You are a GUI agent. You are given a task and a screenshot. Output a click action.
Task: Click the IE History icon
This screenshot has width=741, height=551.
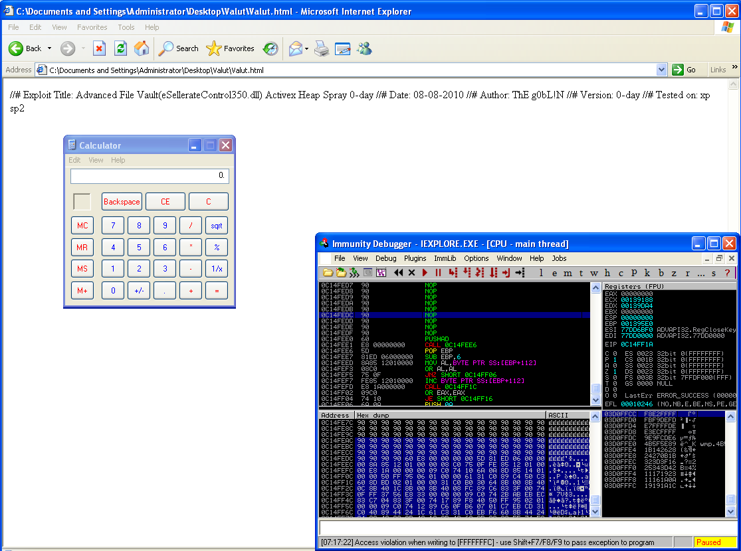270,48
